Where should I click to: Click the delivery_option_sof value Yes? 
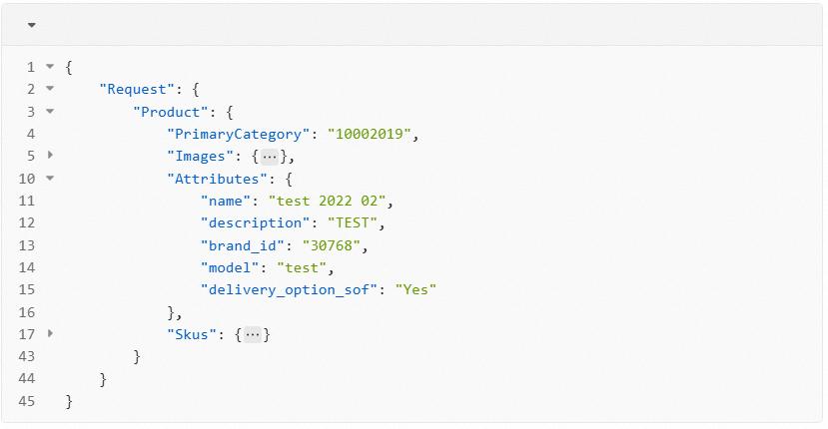coord(415,289)
